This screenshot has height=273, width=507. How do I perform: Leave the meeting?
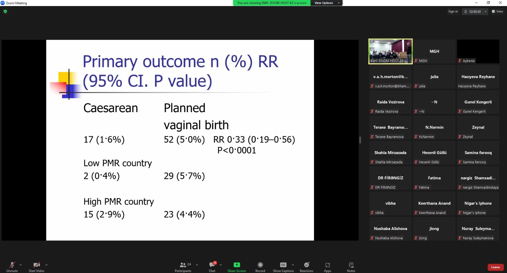(495, 267)
